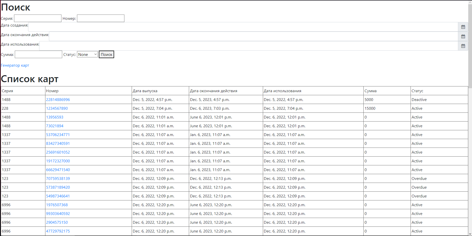The image size is (472, 236).
Task: Select the 228 series cell
Action: pyautogui.click(x=23, y=108)
